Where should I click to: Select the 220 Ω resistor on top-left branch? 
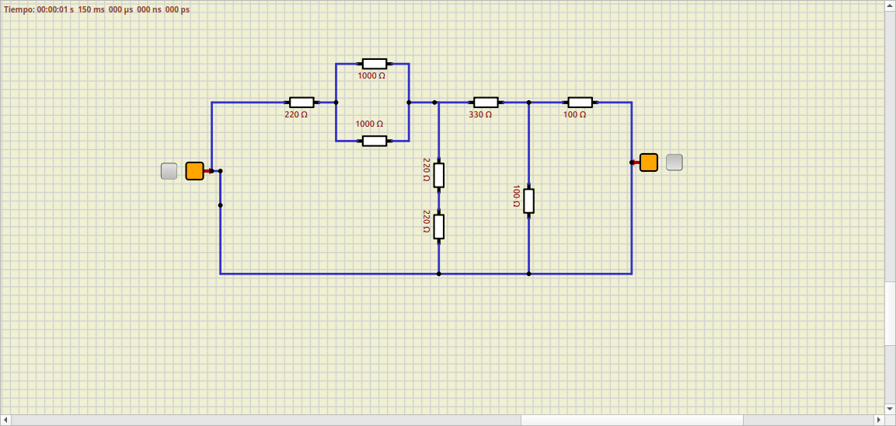(302, 103)
